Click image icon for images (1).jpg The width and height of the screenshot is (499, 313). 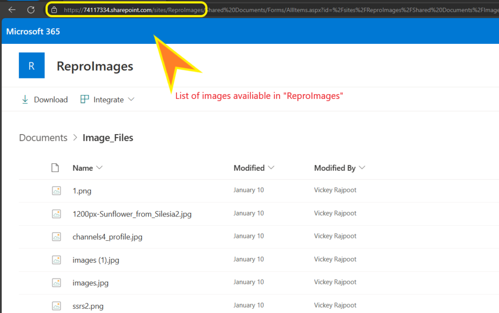pos(57,260)
